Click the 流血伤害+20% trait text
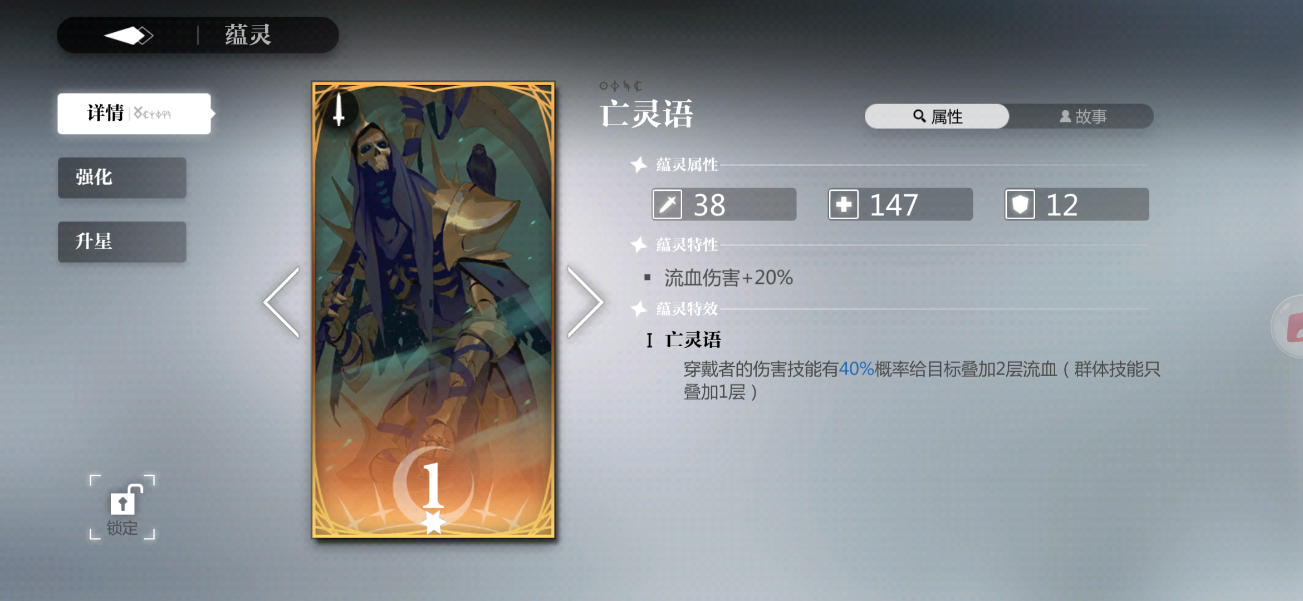Screen dimensions: 1303x601 coord(728,278)
